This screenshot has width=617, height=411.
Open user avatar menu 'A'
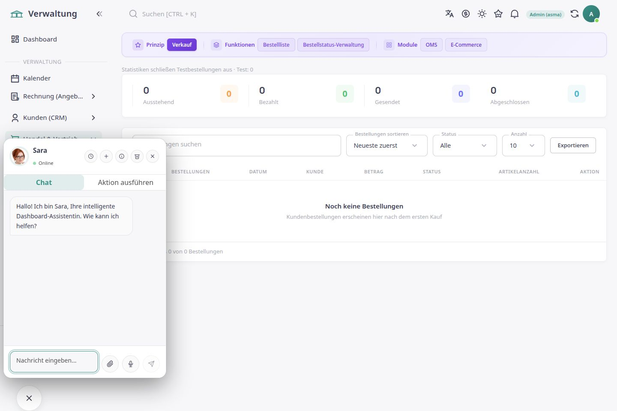591,14
